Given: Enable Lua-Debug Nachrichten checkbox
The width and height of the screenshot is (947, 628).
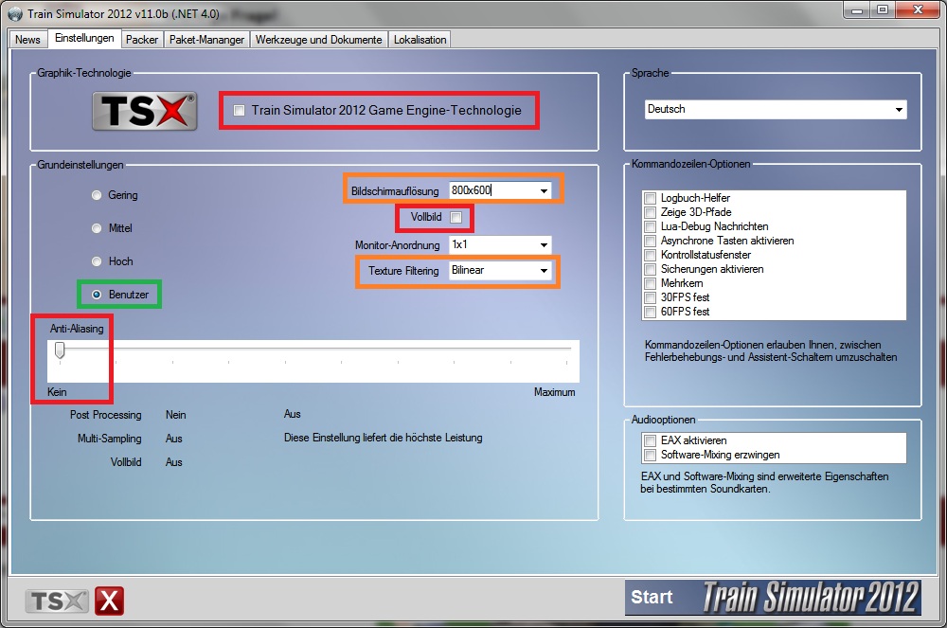Looking at the screenshot, I should [650, 226].
